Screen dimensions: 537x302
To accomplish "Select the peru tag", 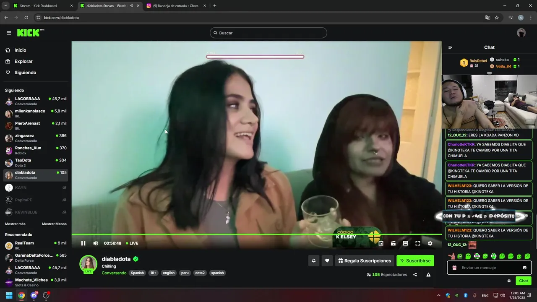I will [x=185, y=273].
